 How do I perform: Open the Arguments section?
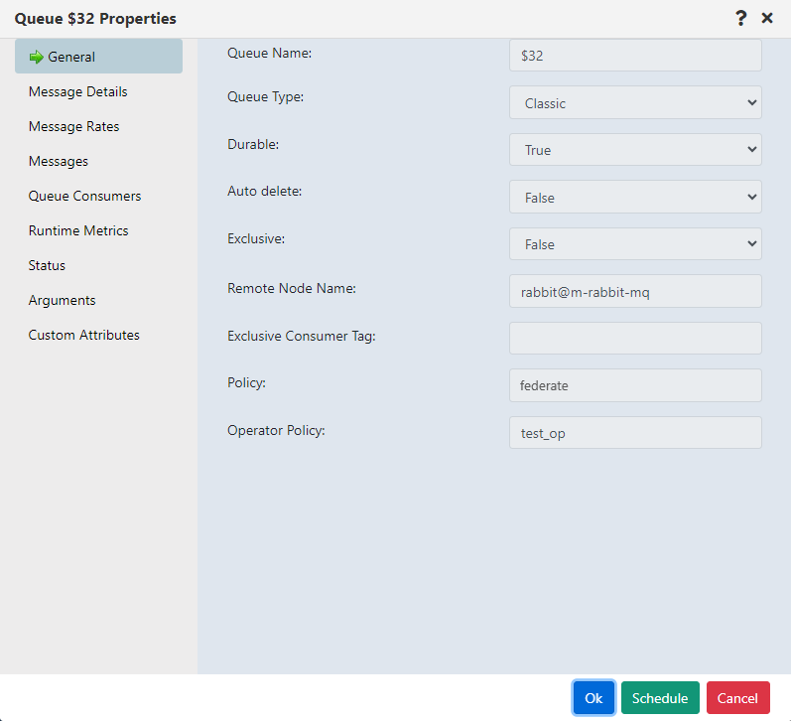click(x=63, y=300)
